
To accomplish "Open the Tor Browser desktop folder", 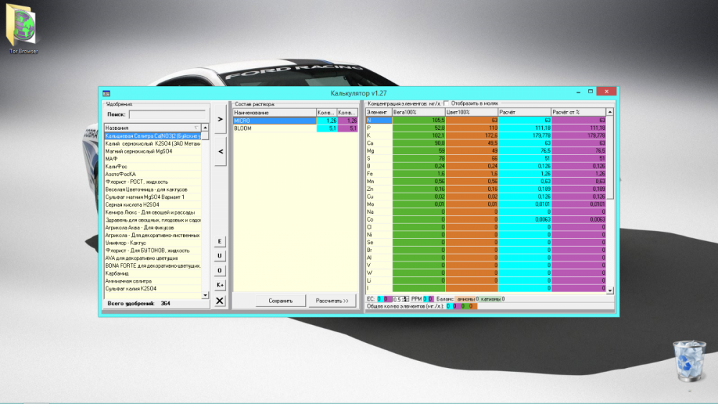I will 22,29.
